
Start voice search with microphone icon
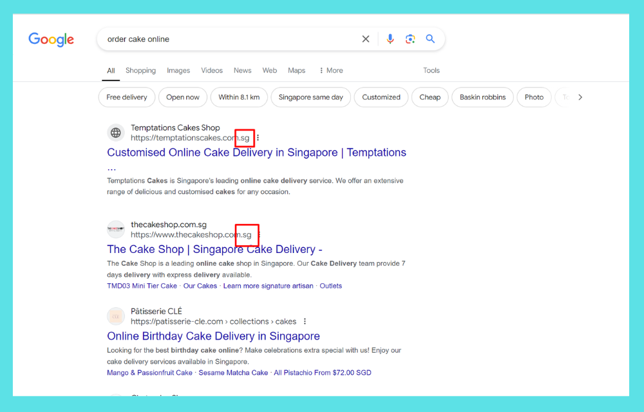[x=390, y=39]
